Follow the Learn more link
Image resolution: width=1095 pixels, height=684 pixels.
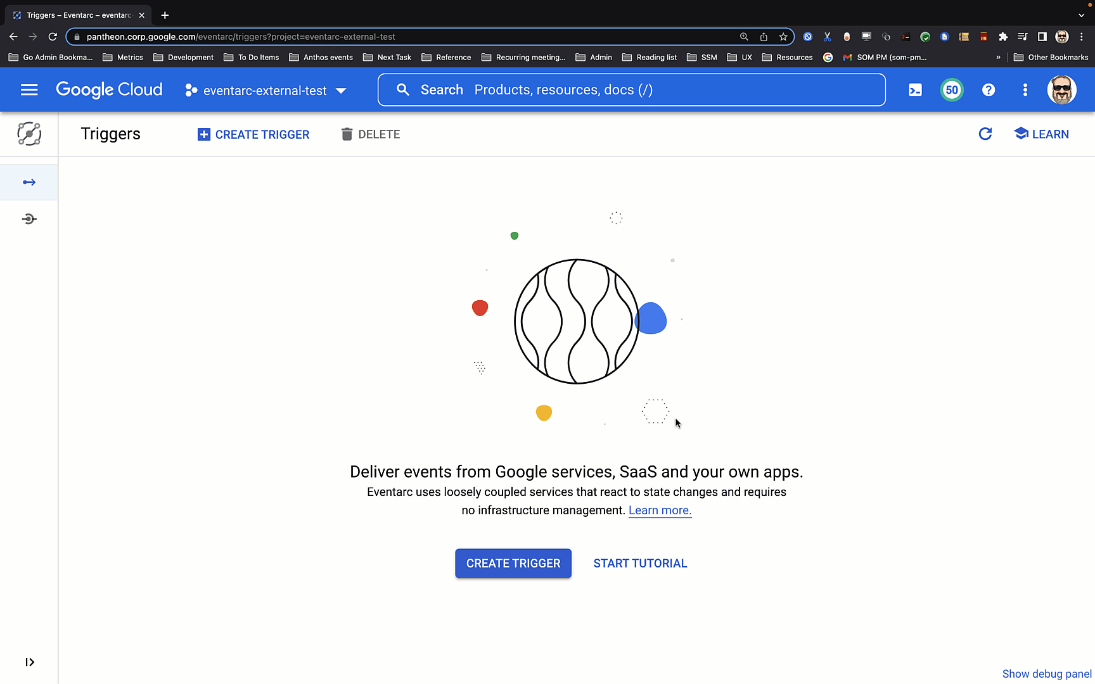click(660, 510)
